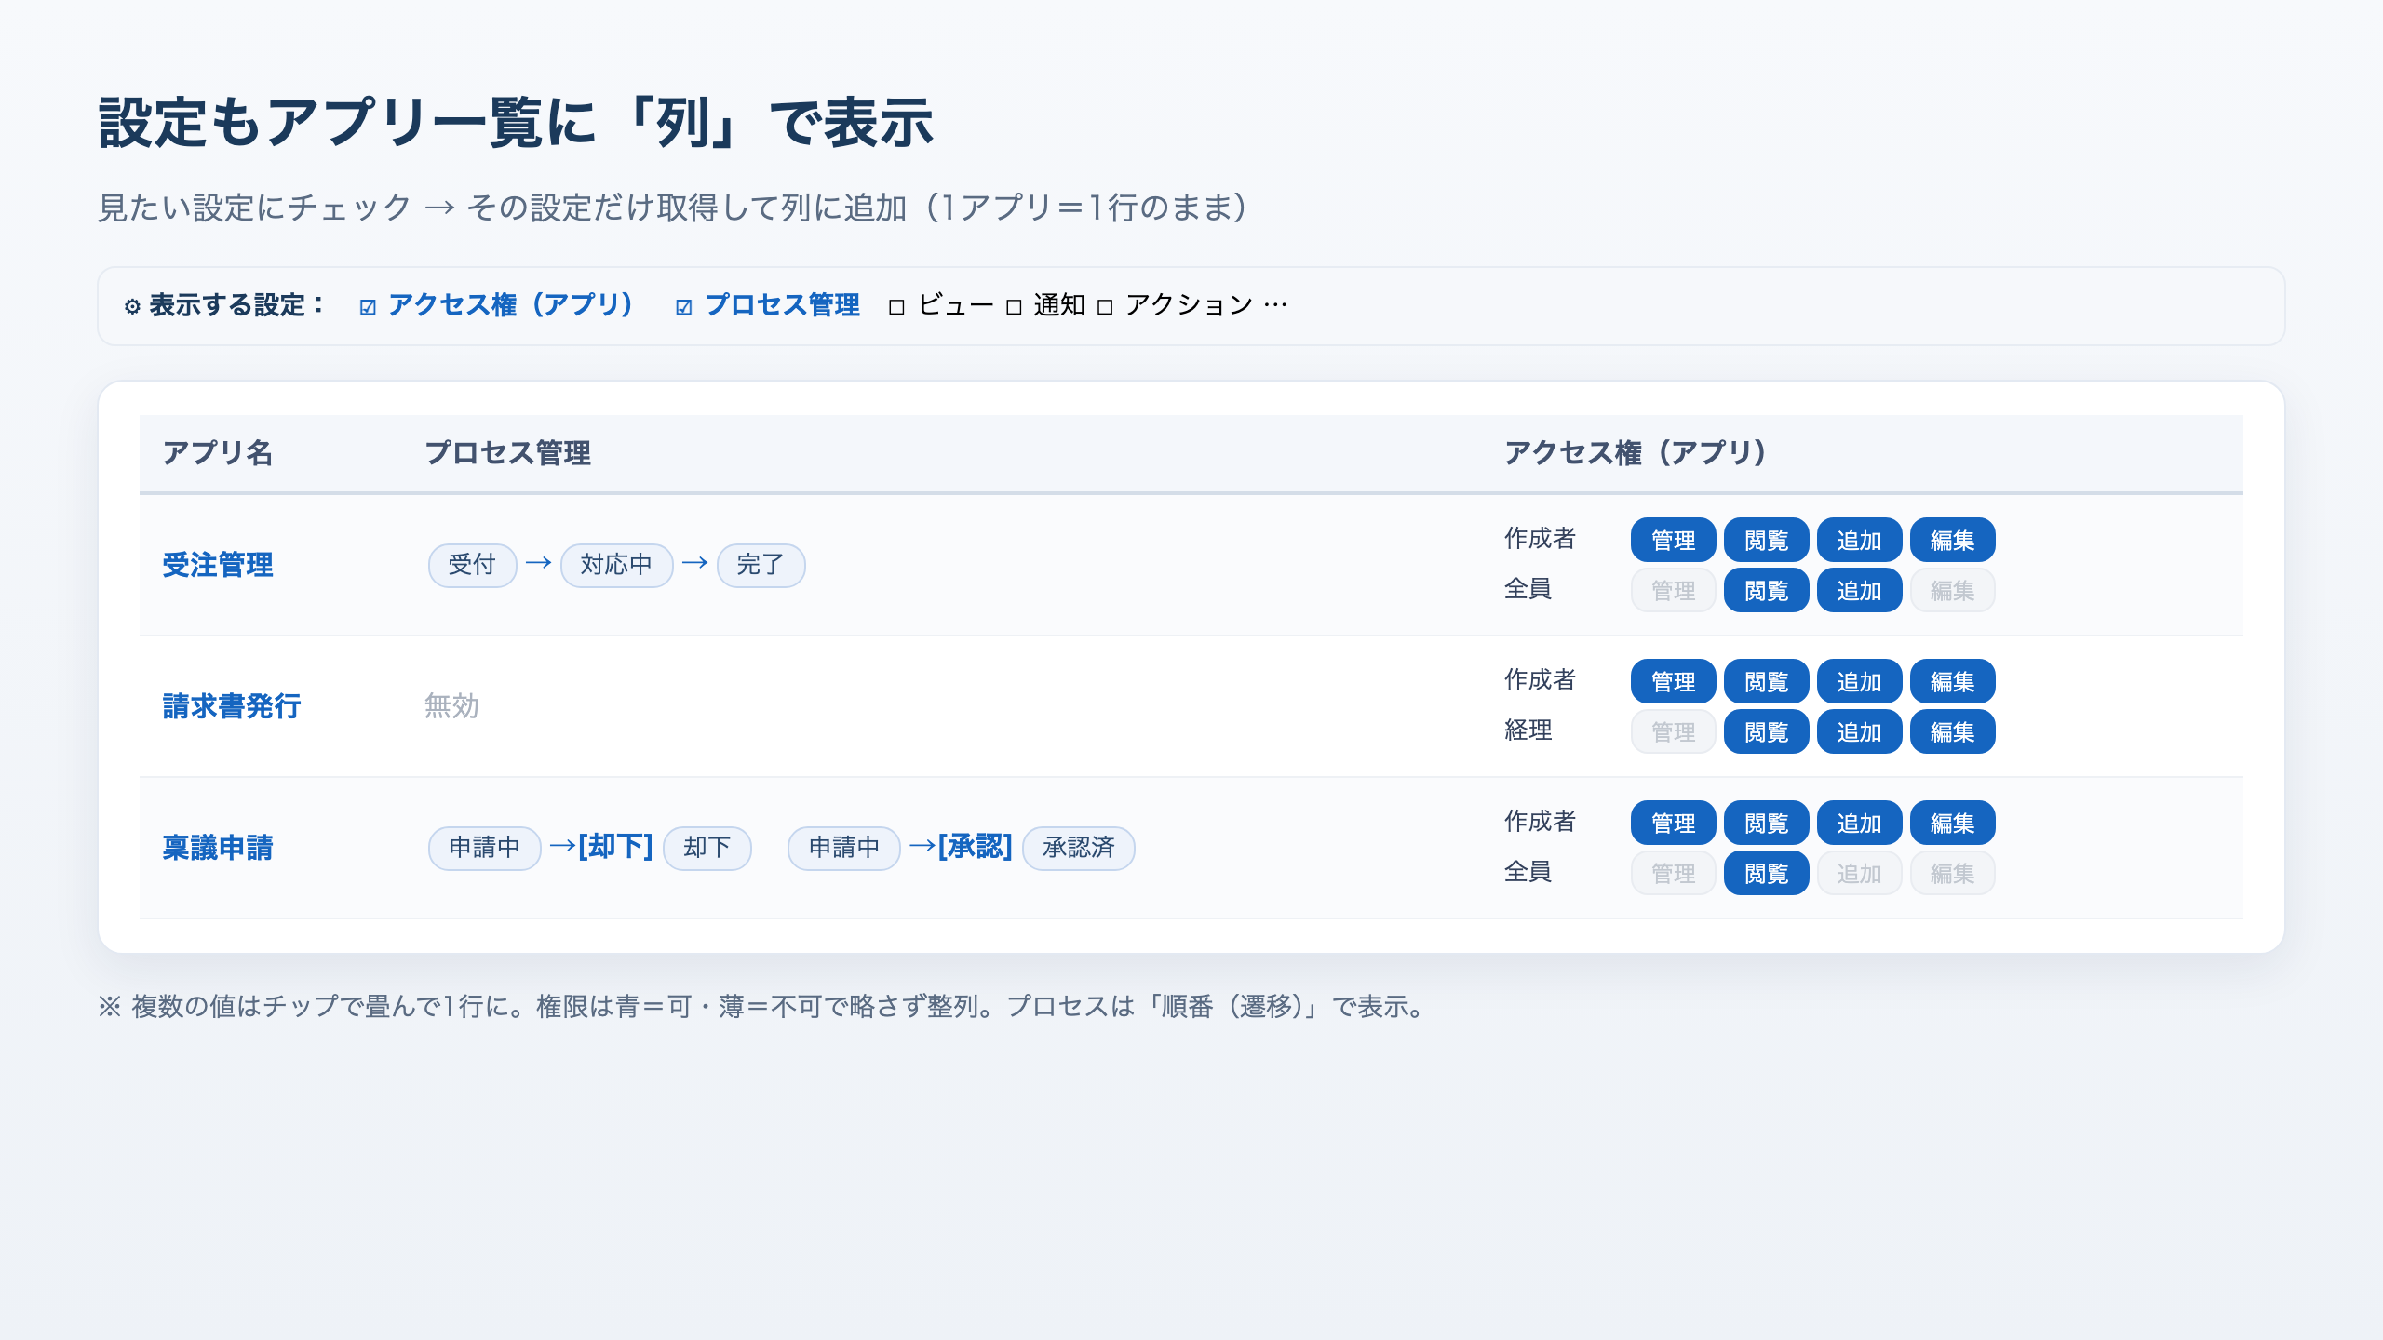The width and height of the screenshot is (2383, 1340).
Task: Toggle 追加 for 受注管理 作成者
Action: (1859, 540)
